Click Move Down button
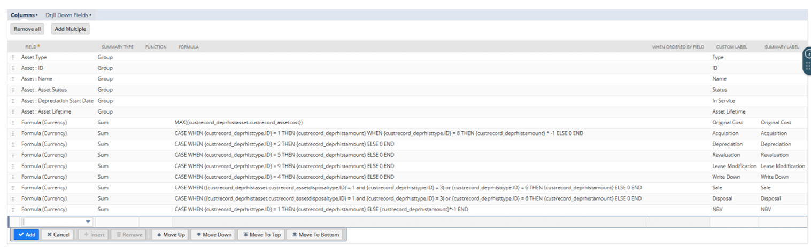The height and width of the screenshot is (247, 811). click(213, 234)
